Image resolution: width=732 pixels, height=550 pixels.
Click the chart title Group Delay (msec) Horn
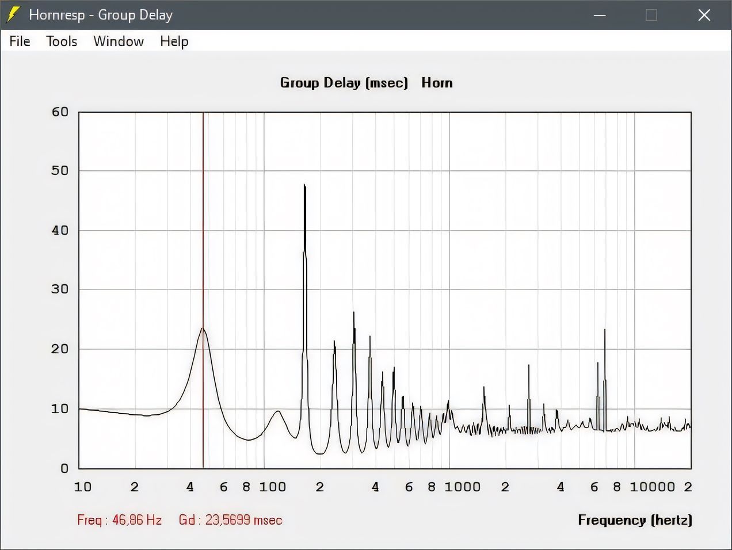[x=366, y=83]
